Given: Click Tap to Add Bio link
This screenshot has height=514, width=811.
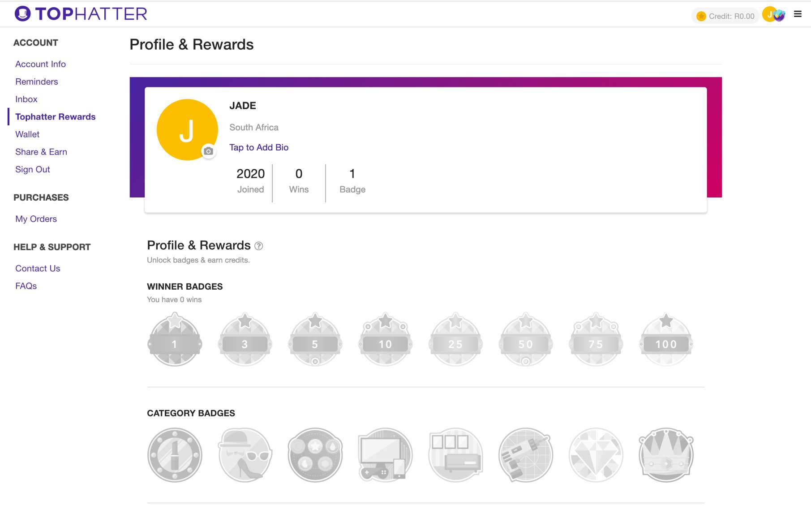Looking at the screenshot, I should click(x=259, y=147).
